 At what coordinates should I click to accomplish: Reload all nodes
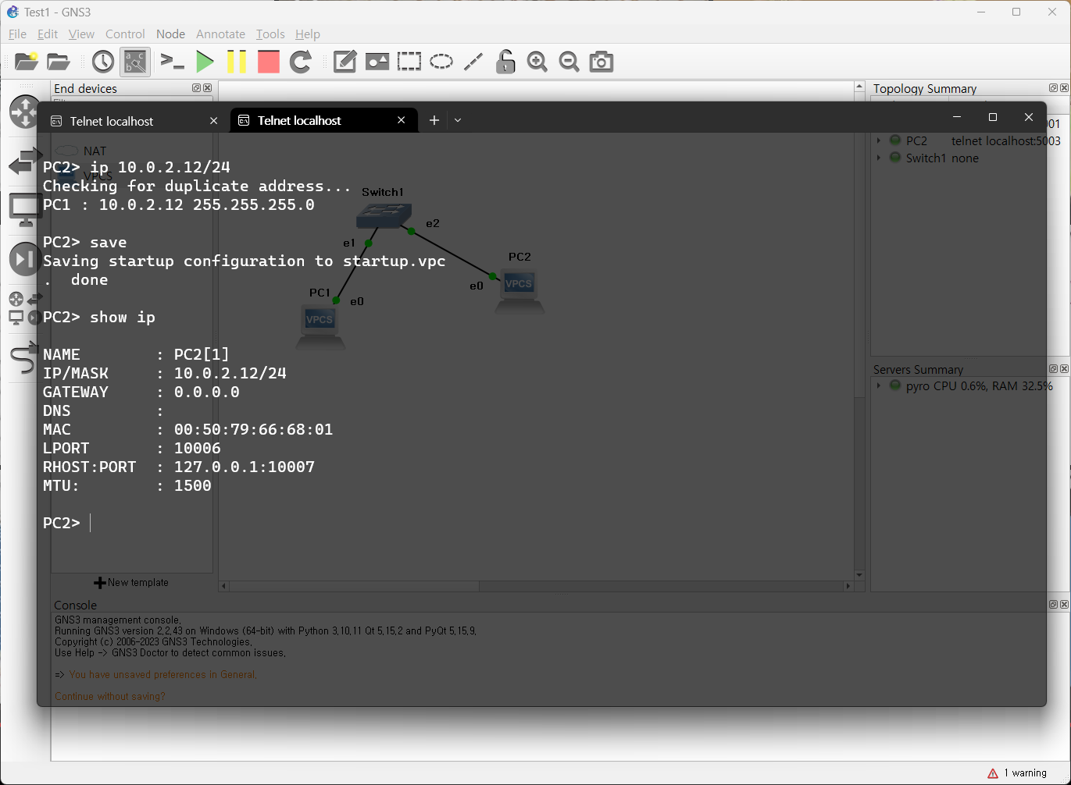301,62
